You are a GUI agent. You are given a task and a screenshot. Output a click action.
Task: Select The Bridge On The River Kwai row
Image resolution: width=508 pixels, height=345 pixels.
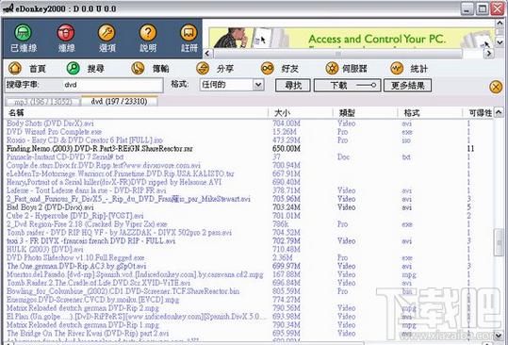[250, 334]
